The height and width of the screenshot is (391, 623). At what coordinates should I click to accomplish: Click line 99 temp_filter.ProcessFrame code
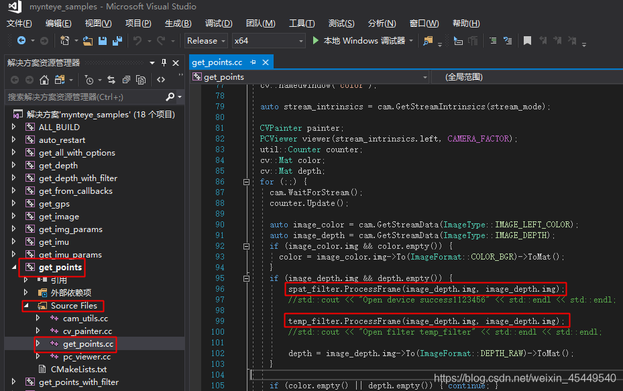coord(427,321)
